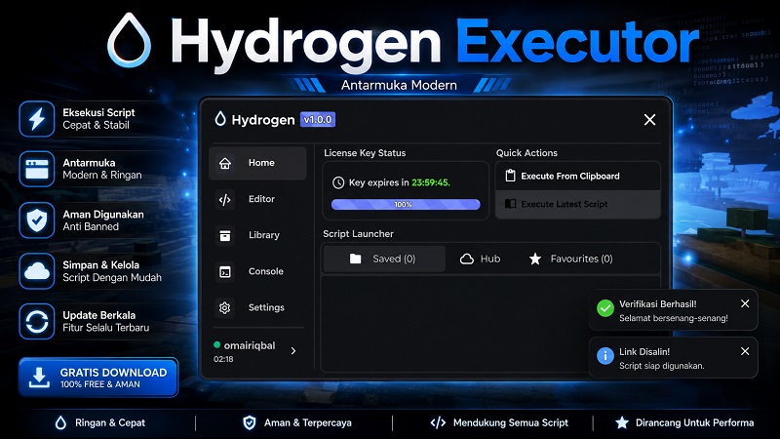Click the green online status dot
This screenshot has height=439, width=780.
216,345
